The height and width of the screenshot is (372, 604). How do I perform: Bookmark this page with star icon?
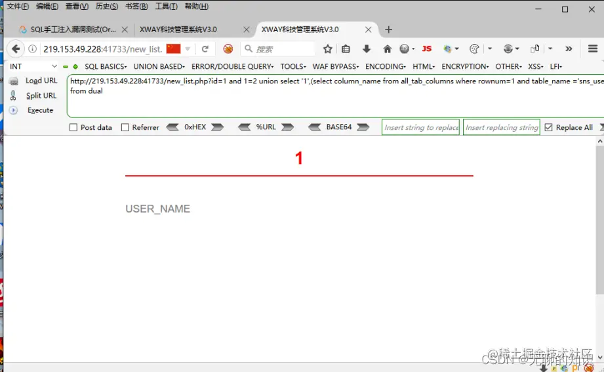[327, 49]
